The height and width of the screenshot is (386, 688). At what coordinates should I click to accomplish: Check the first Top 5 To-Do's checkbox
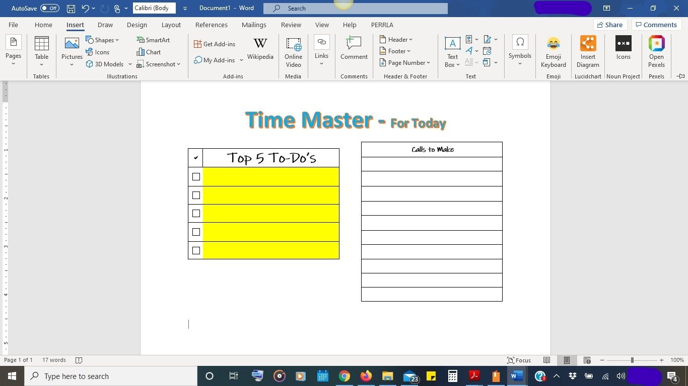coord(196,176)
